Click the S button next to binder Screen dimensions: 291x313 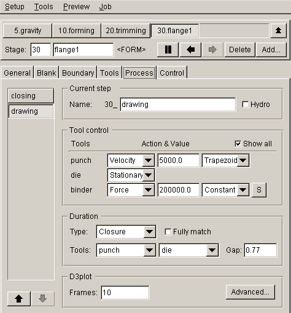259,190
